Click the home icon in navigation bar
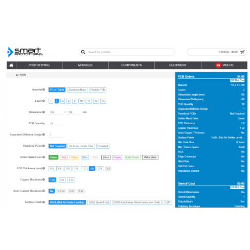The image size is (250, 250). (11, 65)
